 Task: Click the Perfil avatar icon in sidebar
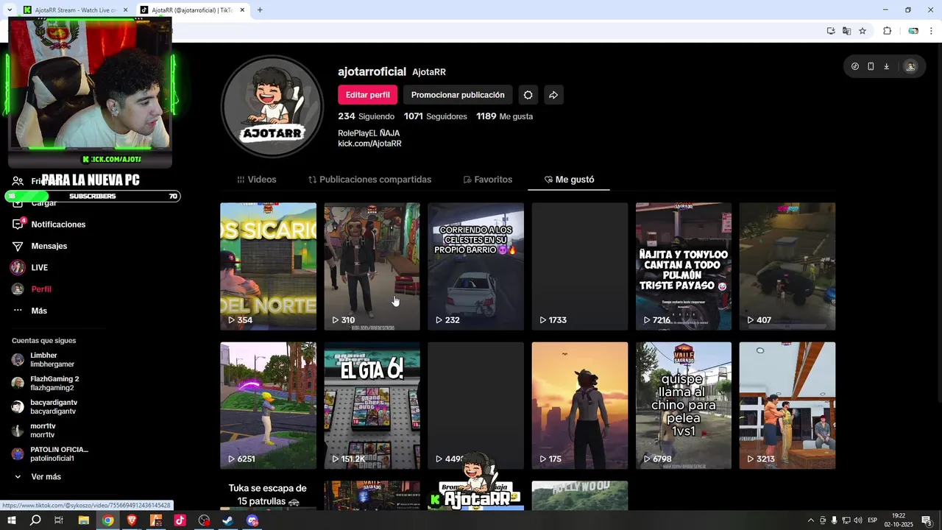click(18, 289)
